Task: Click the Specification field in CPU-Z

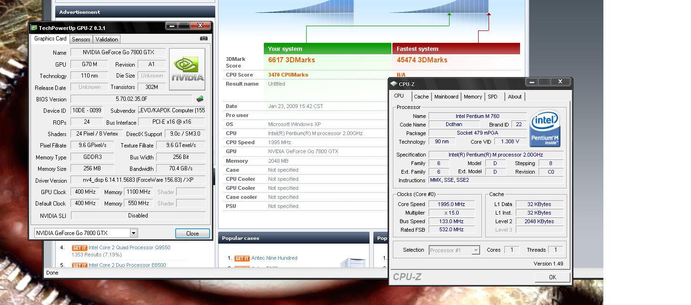Action: [496, 155]
